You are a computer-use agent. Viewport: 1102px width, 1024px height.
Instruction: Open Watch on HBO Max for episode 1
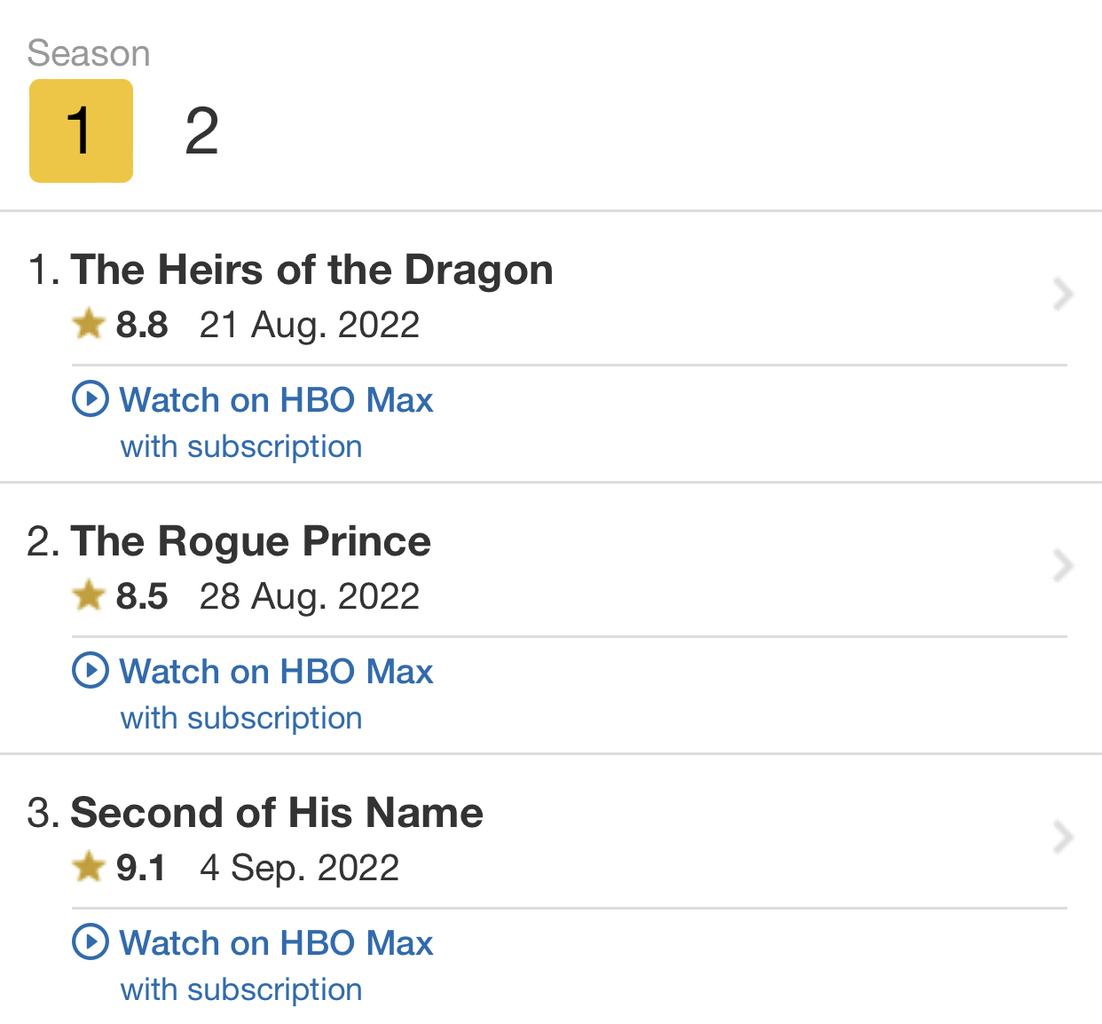276,400
